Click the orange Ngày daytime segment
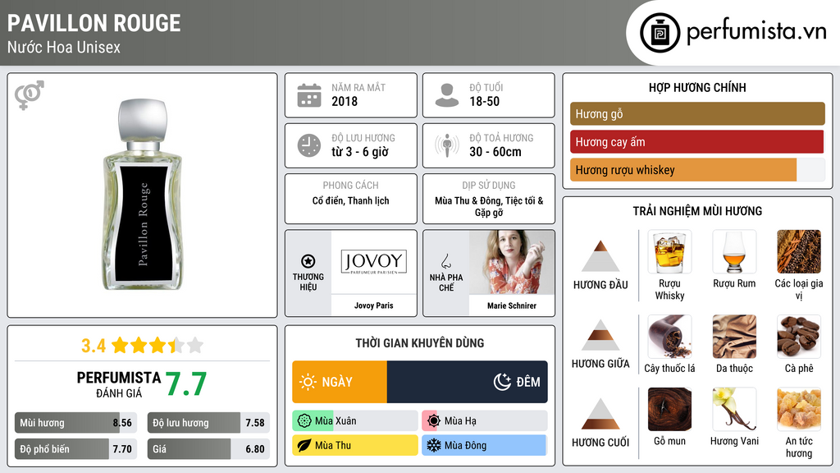This screenshot has height=473, width=840. 340,382
